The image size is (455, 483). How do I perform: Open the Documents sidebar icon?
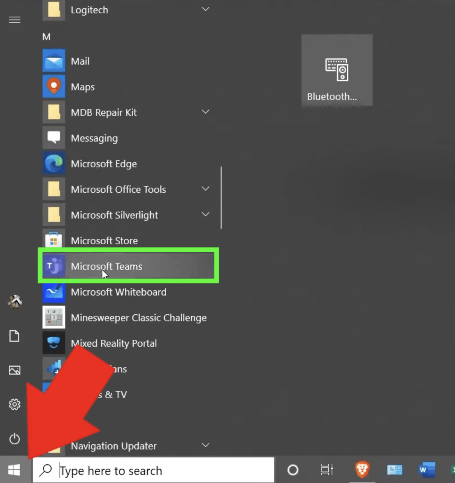click(14, 336)
